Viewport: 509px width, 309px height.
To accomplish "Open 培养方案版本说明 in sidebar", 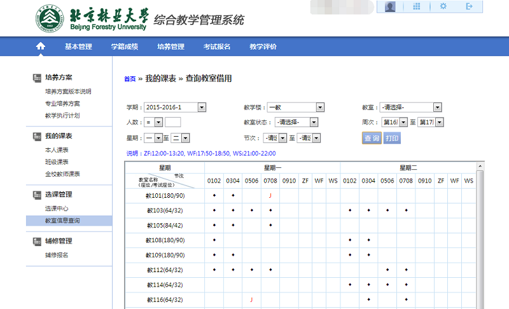I will (x=68, y=92).
